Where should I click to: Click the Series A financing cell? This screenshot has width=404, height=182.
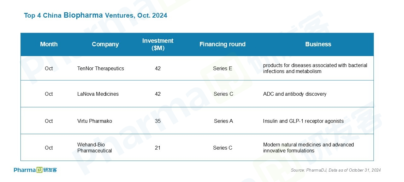223,121
